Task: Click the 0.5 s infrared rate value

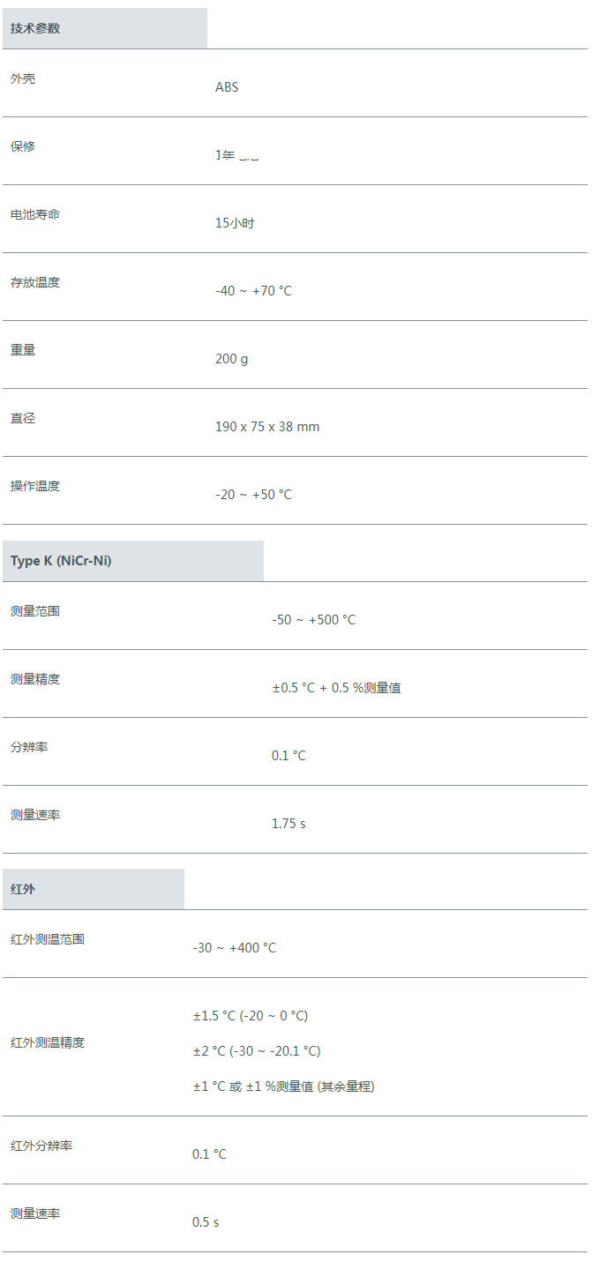Action: [206, 1222]
